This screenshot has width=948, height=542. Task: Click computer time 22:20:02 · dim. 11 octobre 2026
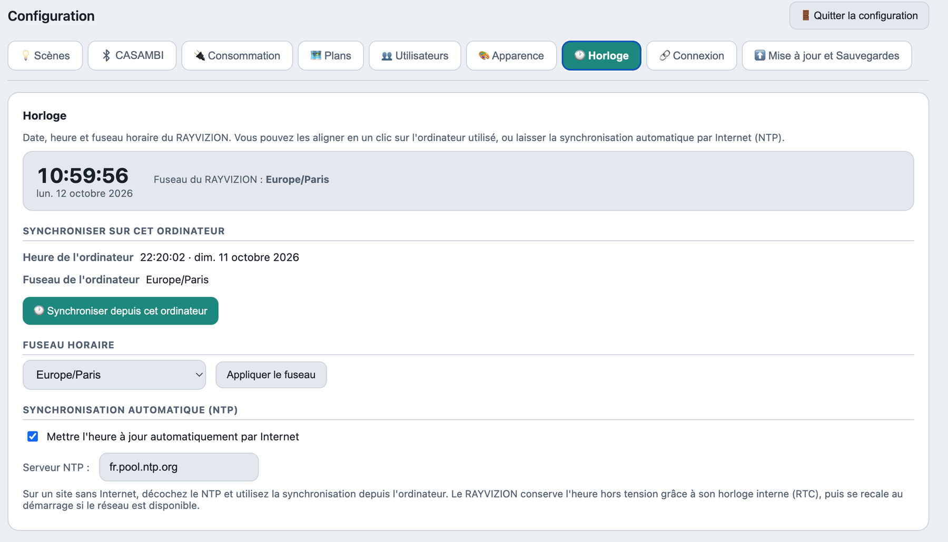point(220,258)
